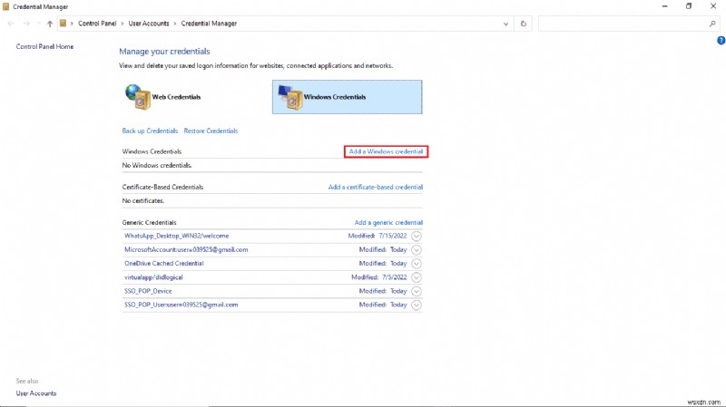Click the No Windows credentials text
Screen dimensions: 726x407
coord(157,166)
